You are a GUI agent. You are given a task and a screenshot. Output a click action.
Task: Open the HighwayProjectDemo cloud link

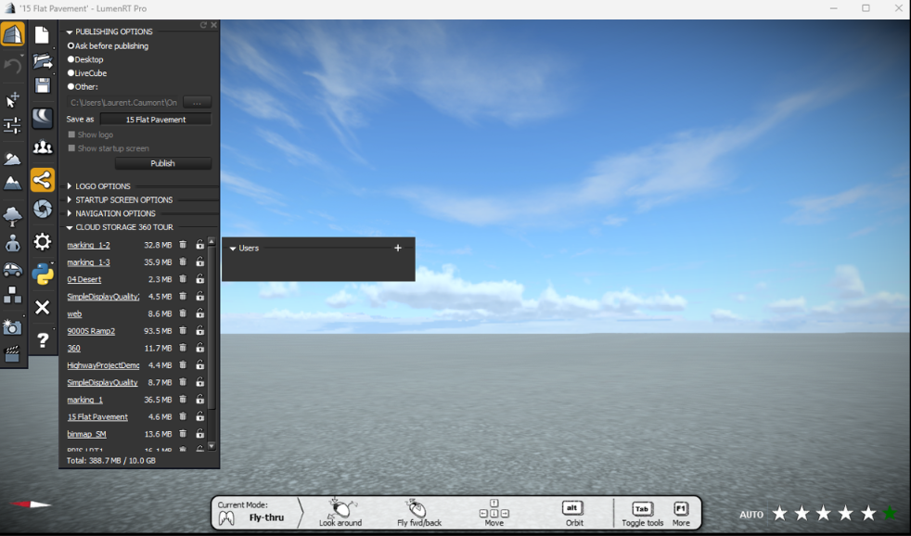pyautogui.click(x=103, y=365)
